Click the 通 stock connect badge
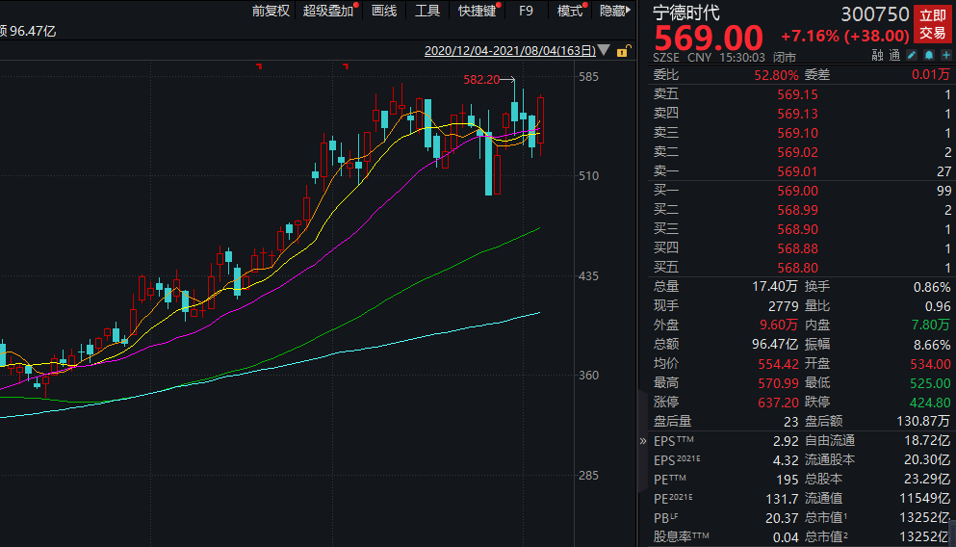This screenshot has width=956, height=547. point(894,56)
